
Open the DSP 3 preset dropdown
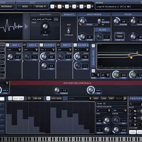tap(70, 50)
